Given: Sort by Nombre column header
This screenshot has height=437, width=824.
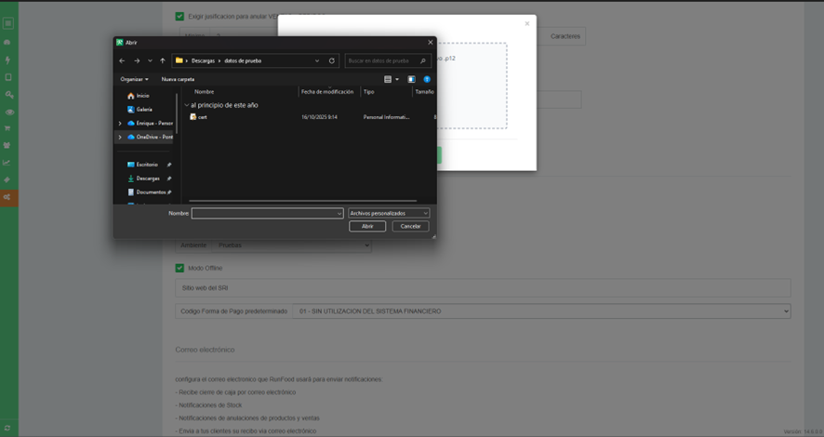Looking at the screenshot, I should point(204,92).
